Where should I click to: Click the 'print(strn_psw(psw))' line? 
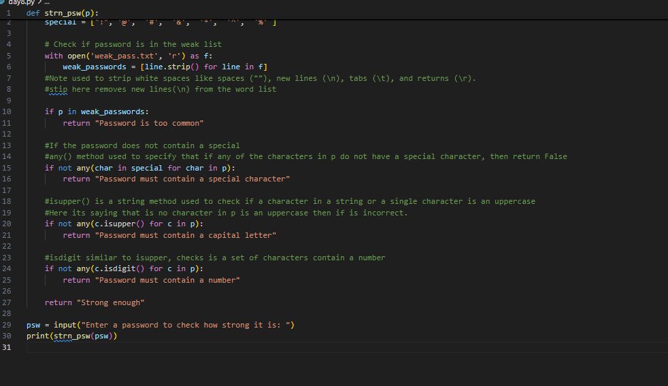pyautogui.click(x=71, y=336)
